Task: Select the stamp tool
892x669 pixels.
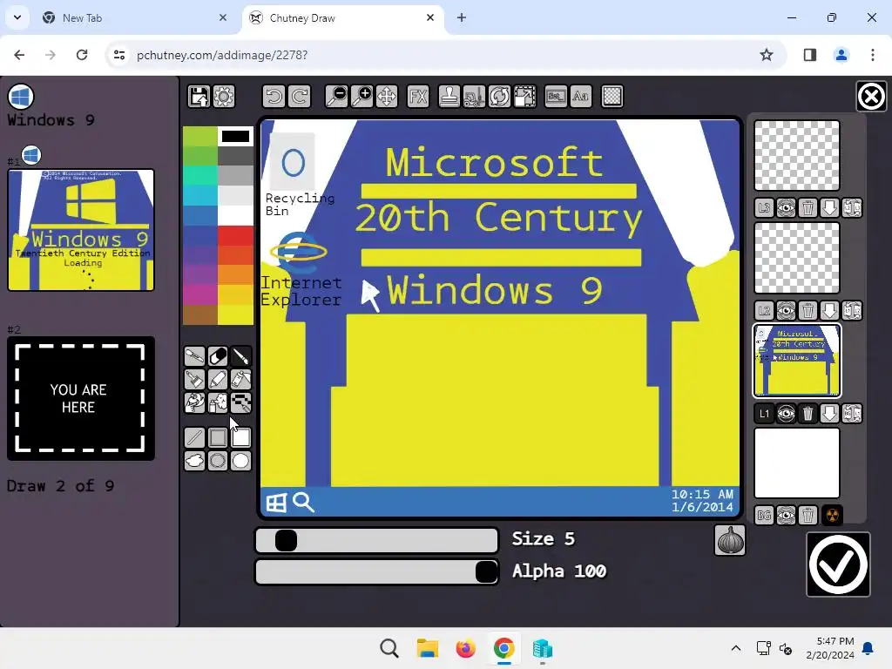Action: [x=449, y=97]
